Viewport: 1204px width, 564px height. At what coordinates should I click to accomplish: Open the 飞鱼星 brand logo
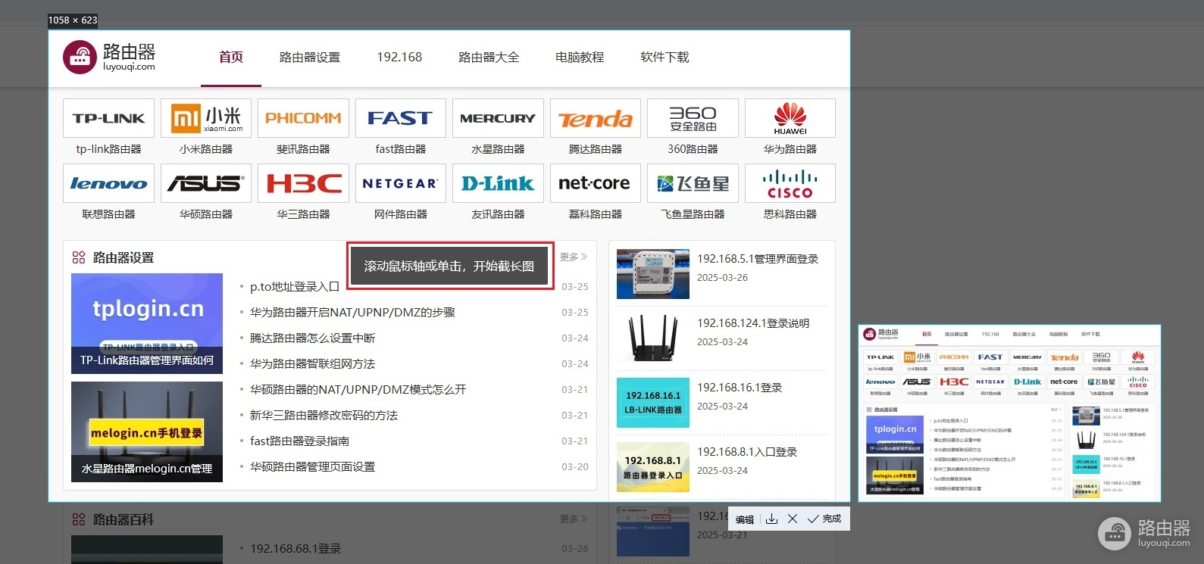tap(693, 183)
